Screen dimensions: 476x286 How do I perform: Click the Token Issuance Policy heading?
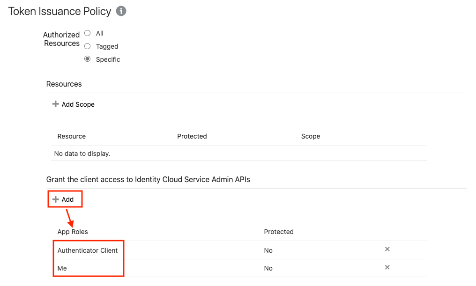59,11
